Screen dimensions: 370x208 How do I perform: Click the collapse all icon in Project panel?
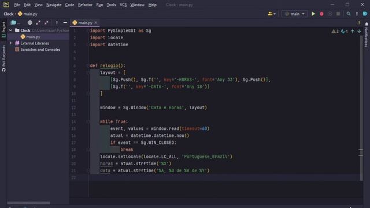pyautogui.click(x=46, y=23)
